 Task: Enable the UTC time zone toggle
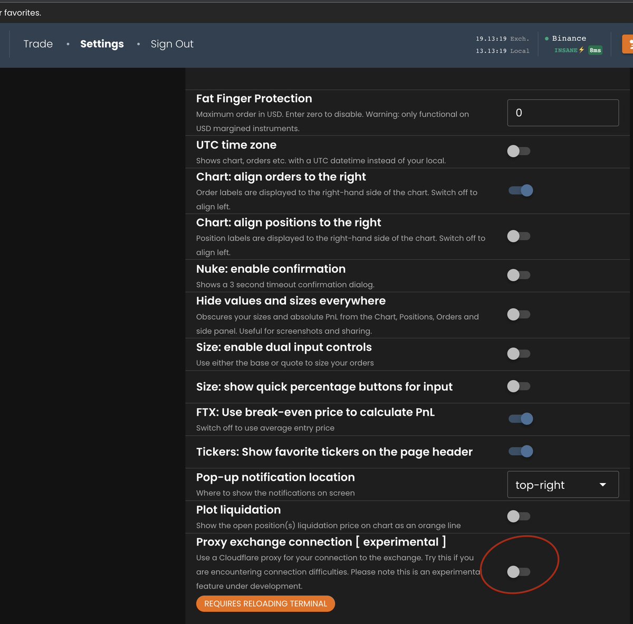point(519,151)
